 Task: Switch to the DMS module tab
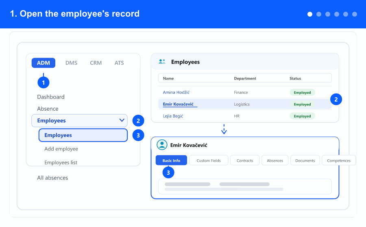point(71,63)
